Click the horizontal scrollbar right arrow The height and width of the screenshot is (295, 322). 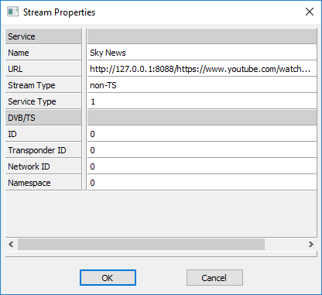(x=311, y=244)
